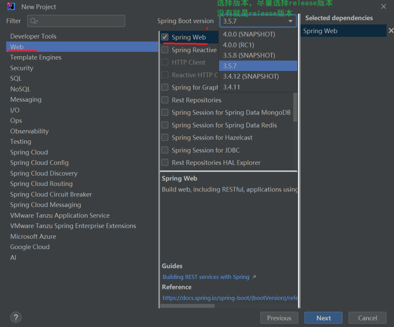Close the New Project dialog
394x327 pixels.
(383, 7)
